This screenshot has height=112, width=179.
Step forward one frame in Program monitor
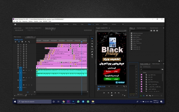pos(115,93)
